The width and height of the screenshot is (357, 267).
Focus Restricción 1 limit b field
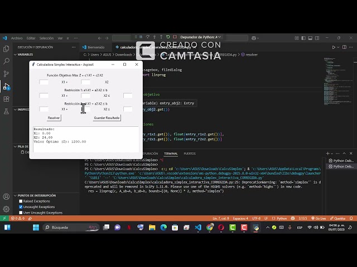click(128, 95)
